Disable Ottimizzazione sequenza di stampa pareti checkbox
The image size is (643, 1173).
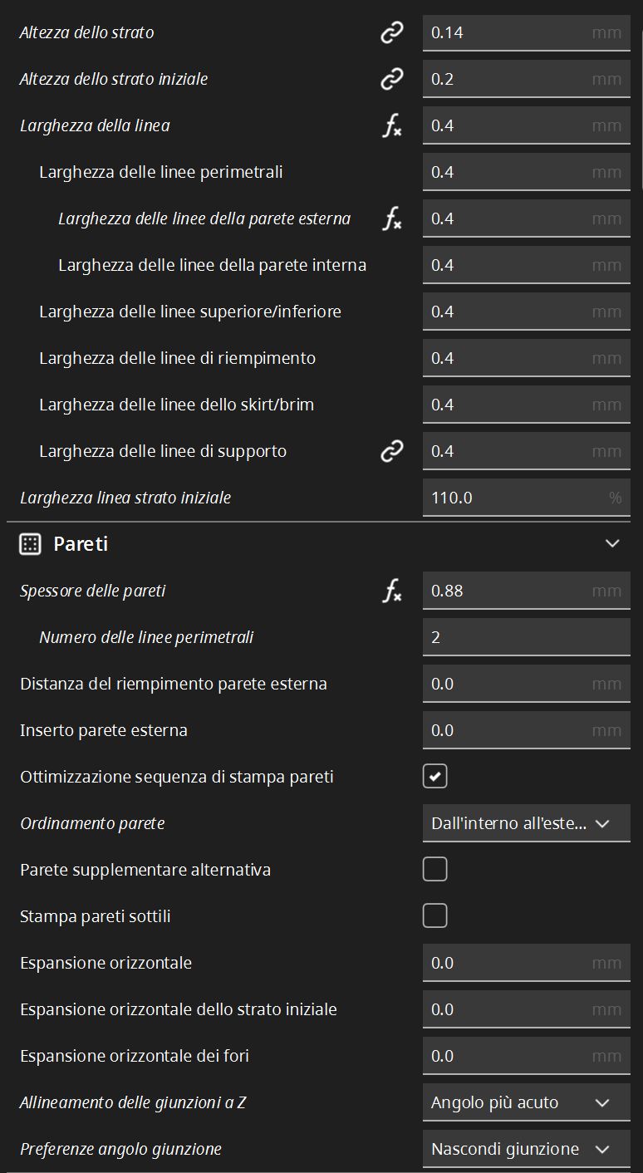tap(435, 777)
